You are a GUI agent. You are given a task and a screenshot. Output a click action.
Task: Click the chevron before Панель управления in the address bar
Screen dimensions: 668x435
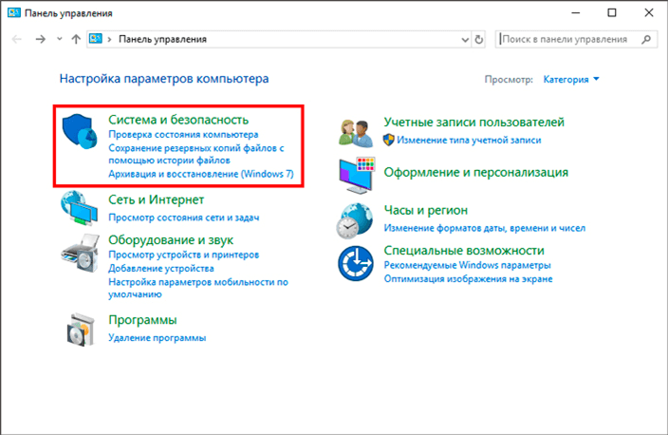[x=109, y=39]
